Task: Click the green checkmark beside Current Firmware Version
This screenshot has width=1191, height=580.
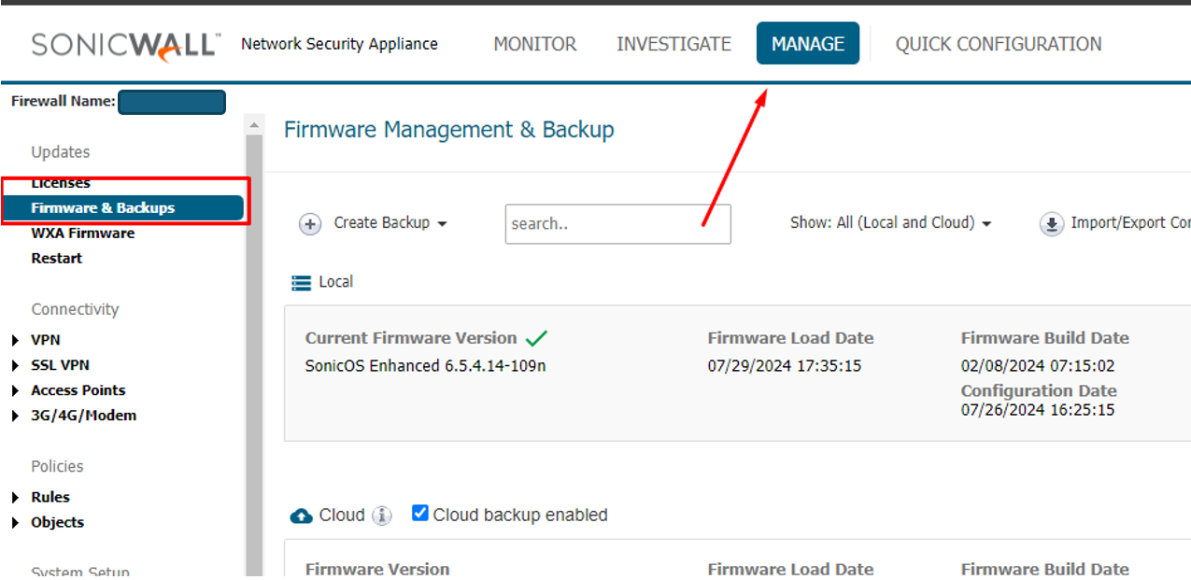Action: click(x=536, y=338)
